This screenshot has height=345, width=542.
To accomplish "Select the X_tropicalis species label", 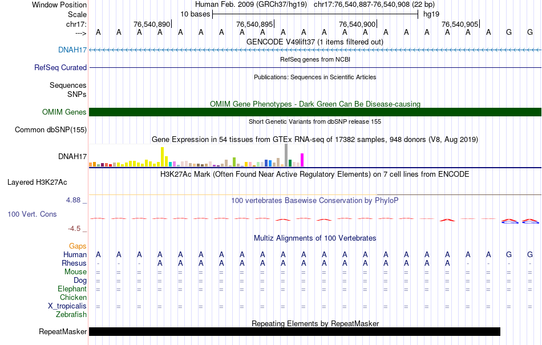I will point(67,306).
